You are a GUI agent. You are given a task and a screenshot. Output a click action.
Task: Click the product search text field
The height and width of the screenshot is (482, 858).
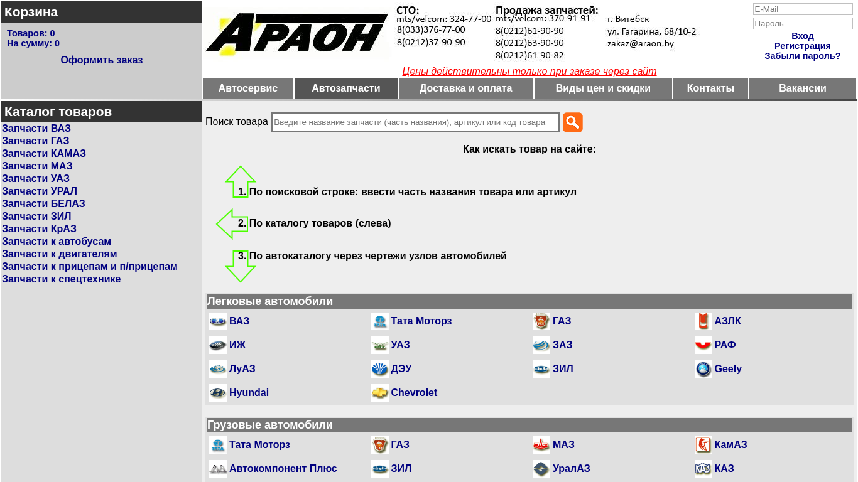(415, 122)
